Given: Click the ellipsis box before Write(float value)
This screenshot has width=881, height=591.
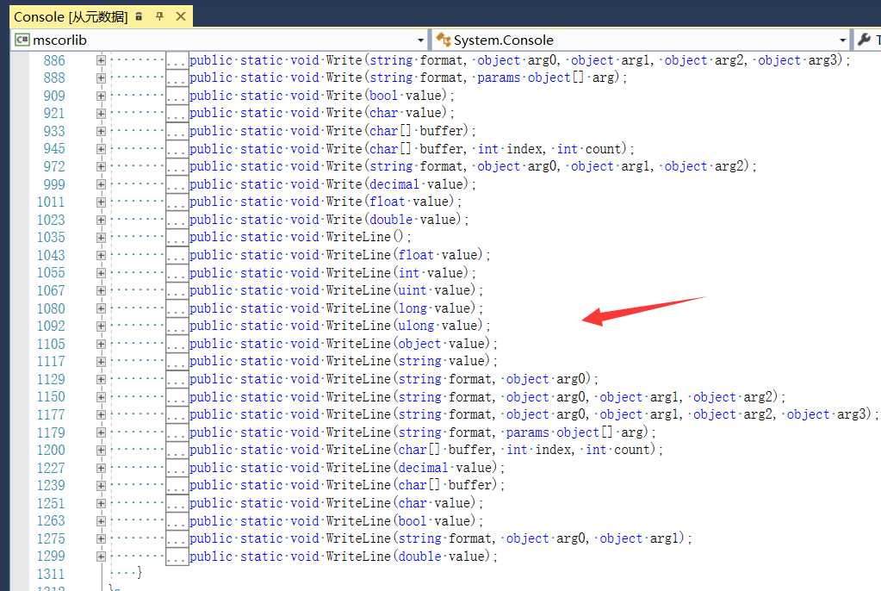Looking at the screenshot, I should pos(177,202).
